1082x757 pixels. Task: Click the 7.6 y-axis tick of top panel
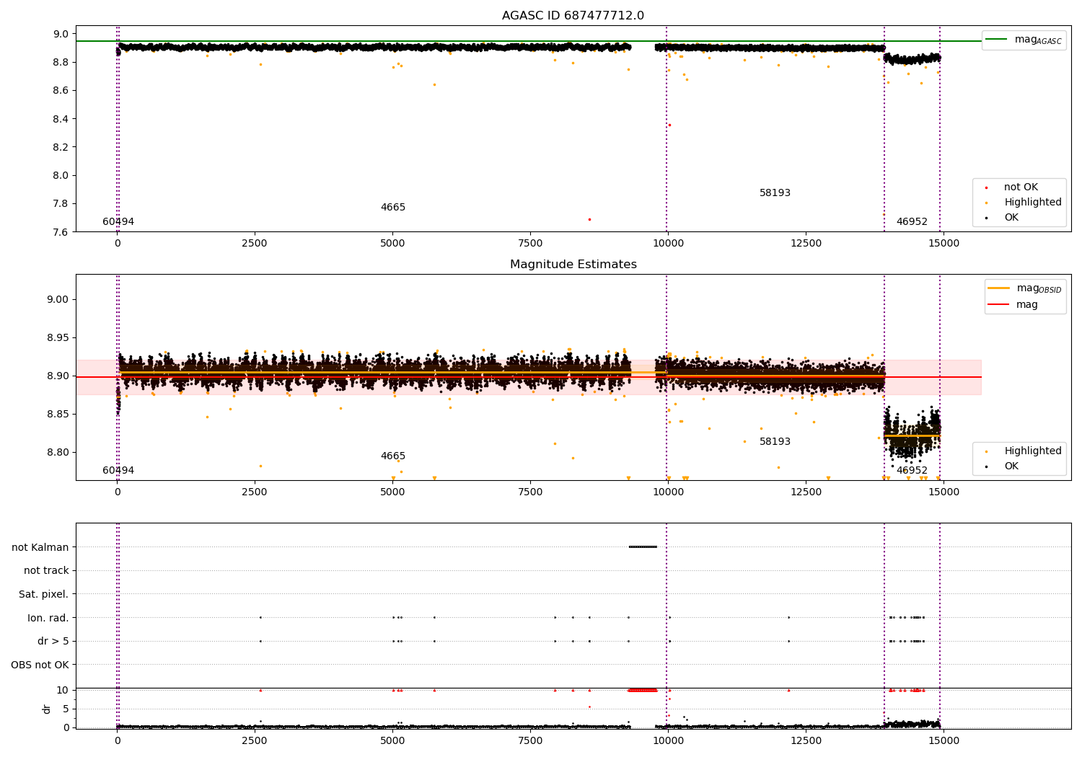[x=61, y=232]
